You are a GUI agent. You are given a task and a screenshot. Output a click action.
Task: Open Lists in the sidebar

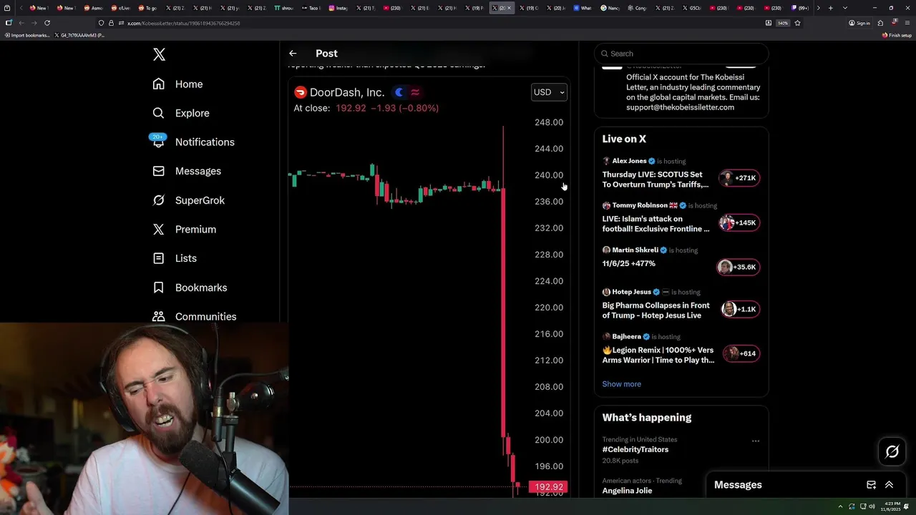pyautogui.click(x=175, y=258)
